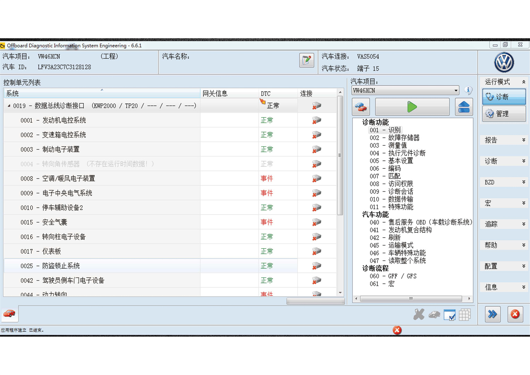Click the grid table icon in bottom toolbar
This screenshot has width=530, height=375.
(x=465, y=315)
